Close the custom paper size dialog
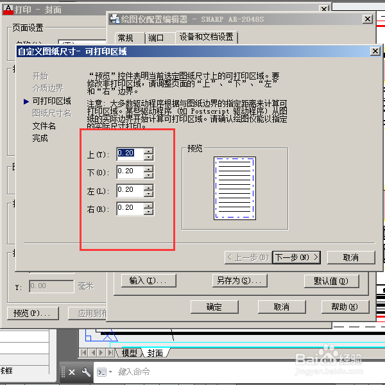Screen dimensions: 385x385 [x=375, y=51]
